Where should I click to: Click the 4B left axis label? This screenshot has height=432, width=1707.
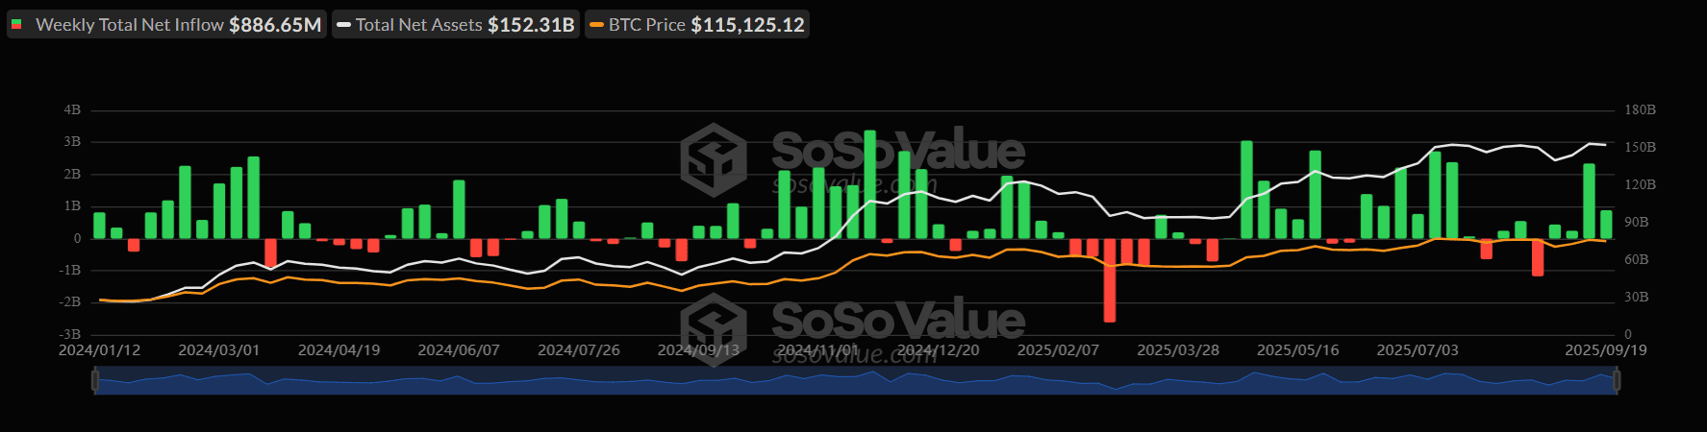[72, 109]
